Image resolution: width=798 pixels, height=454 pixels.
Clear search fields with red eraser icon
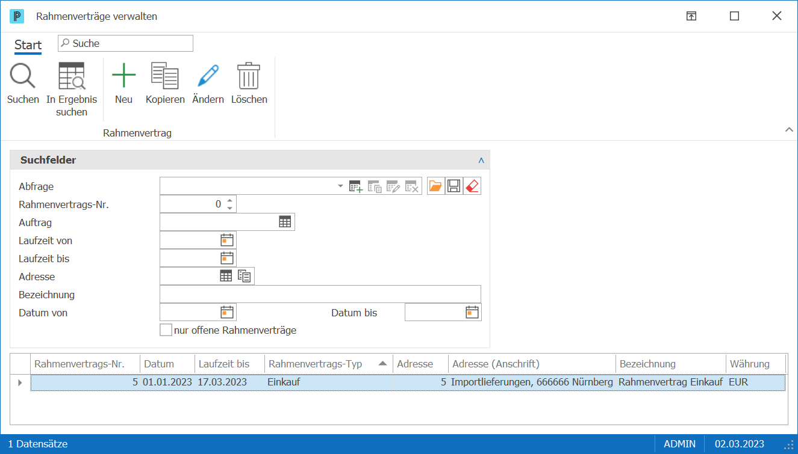(x=472, y=186)
